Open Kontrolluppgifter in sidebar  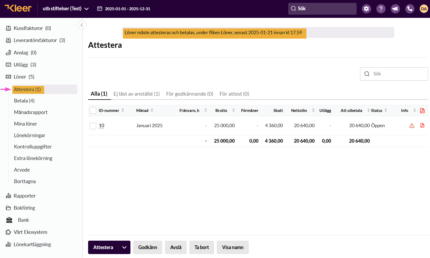coord(33,147)
